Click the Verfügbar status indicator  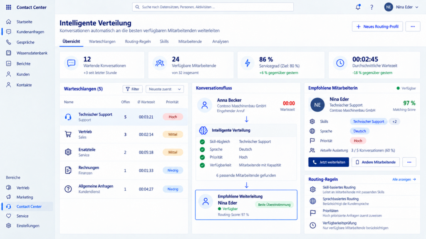406,88
